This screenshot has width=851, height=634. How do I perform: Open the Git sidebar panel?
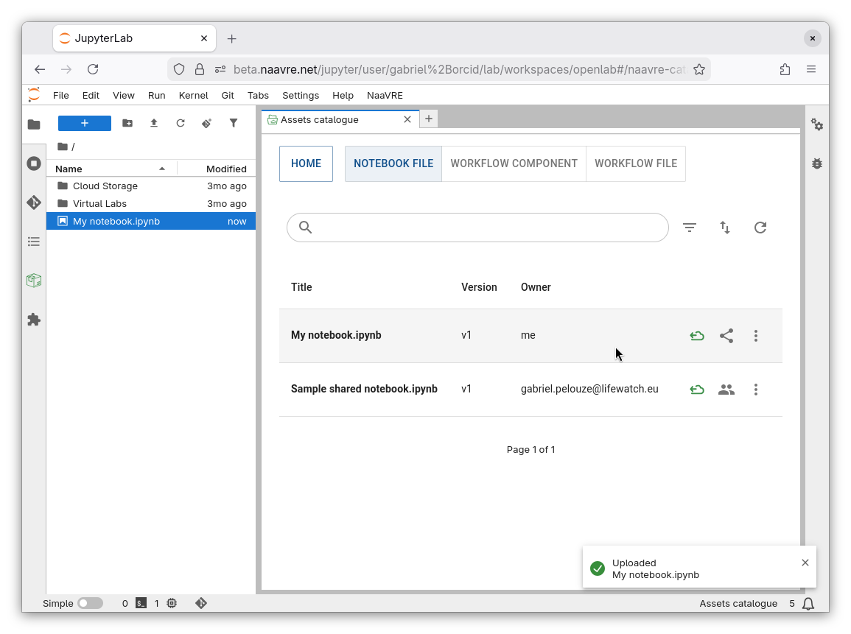[34, 202]
